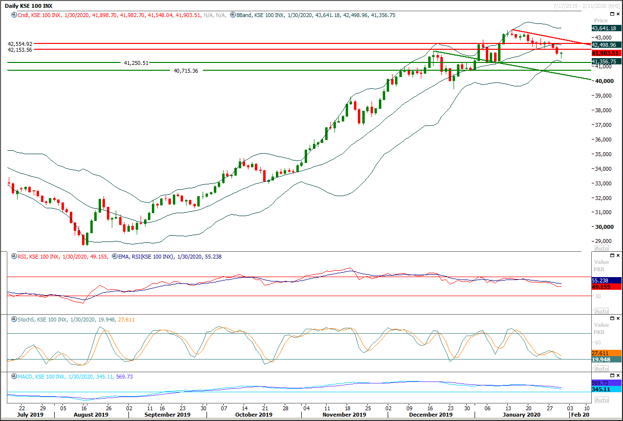Click the clock icon beside MACD legend
The width and height of the screenshot is (623, 421).
pyautogui.click(x=13, y=377)
